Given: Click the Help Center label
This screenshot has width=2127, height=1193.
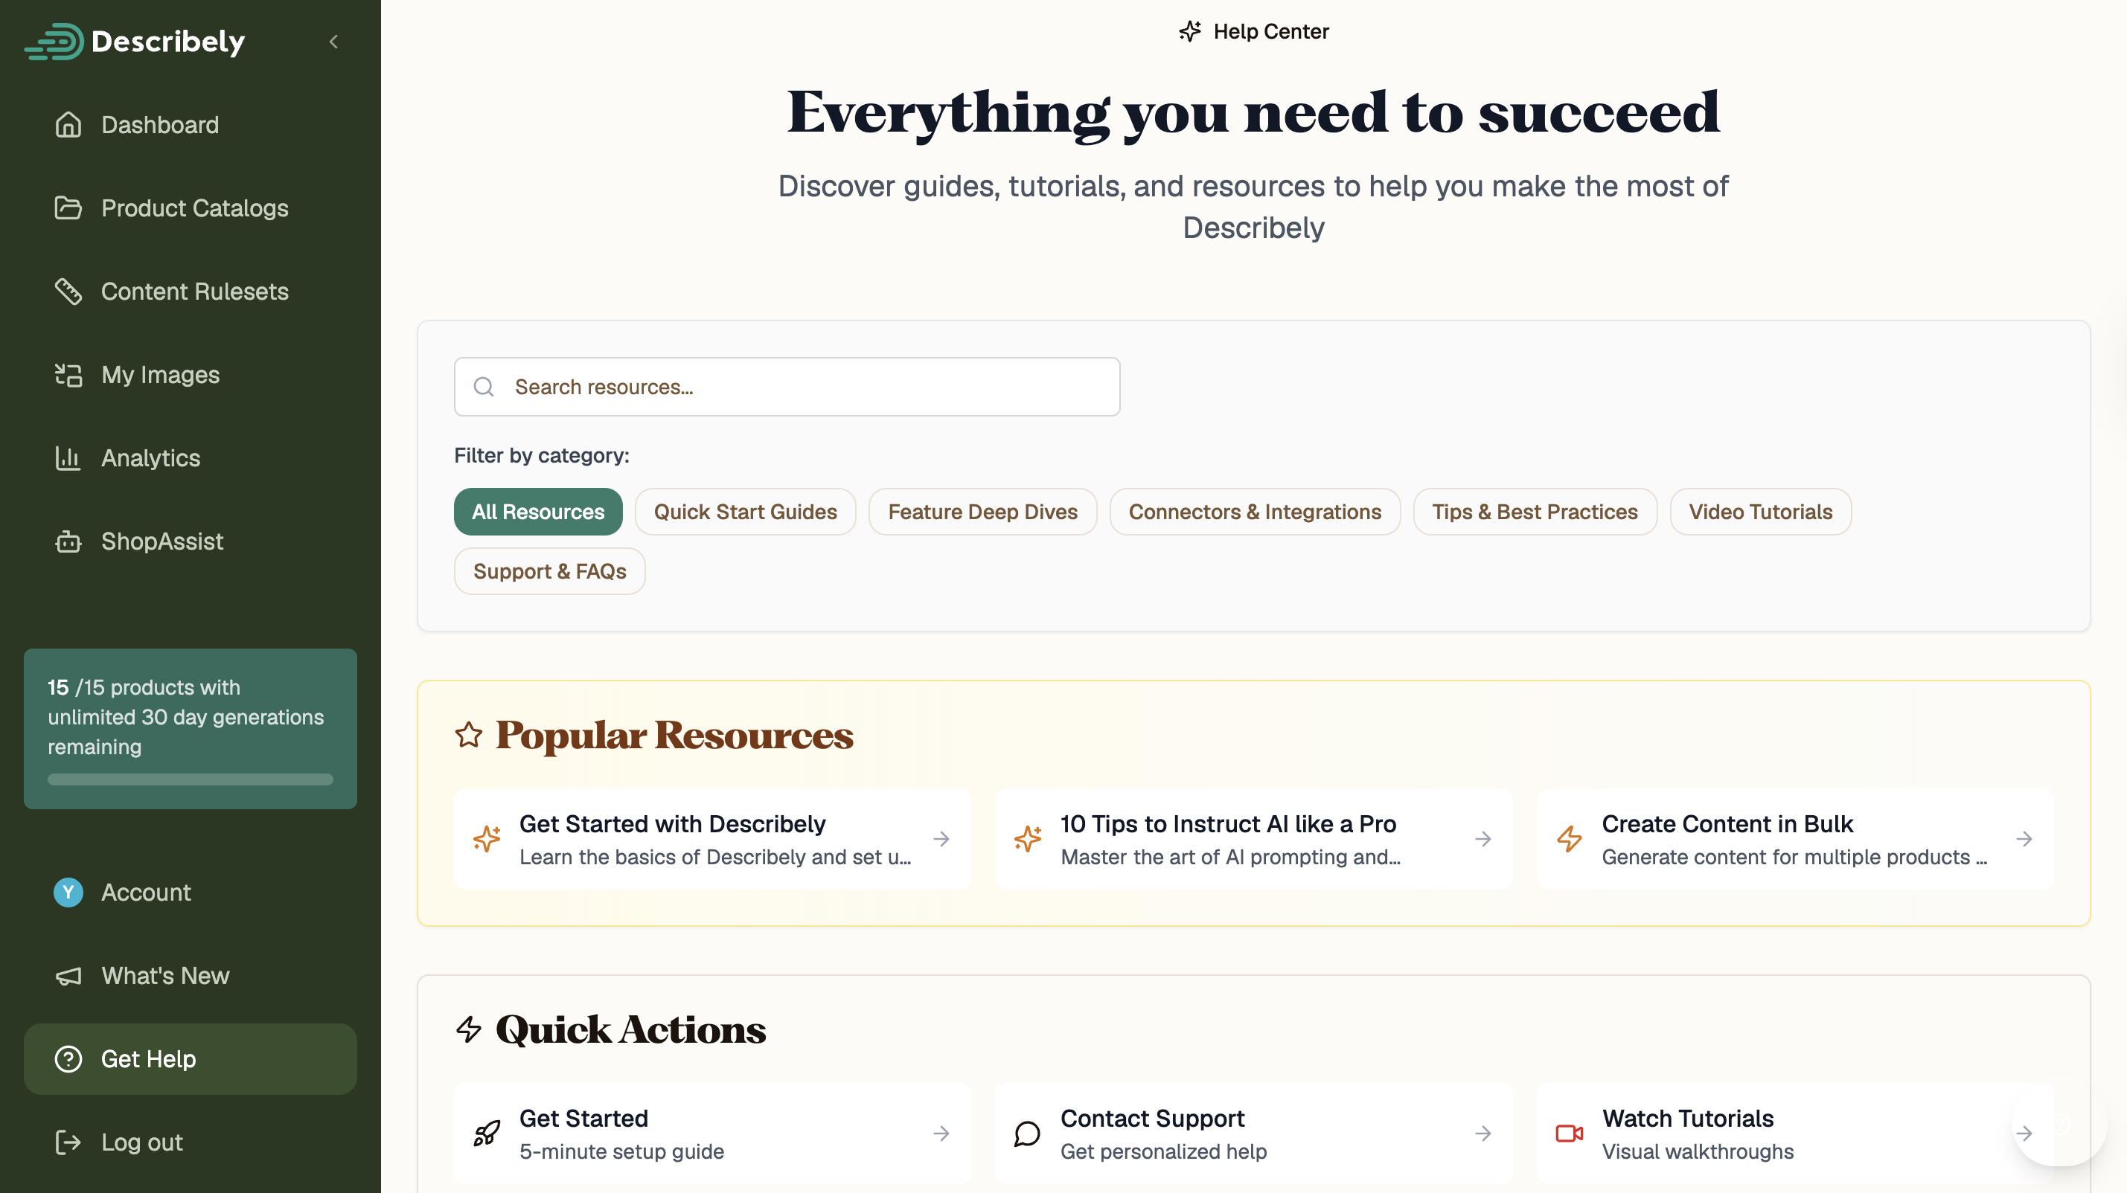Looking at the screenshot, I should (x=1270, y=31).
